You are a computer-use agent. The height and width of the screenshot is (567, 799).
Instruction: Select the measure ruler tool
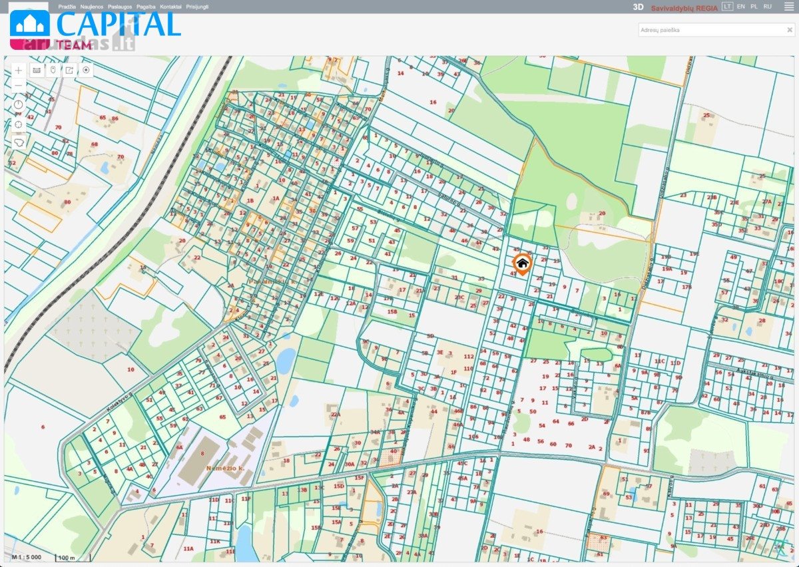[x=36, y=69]
